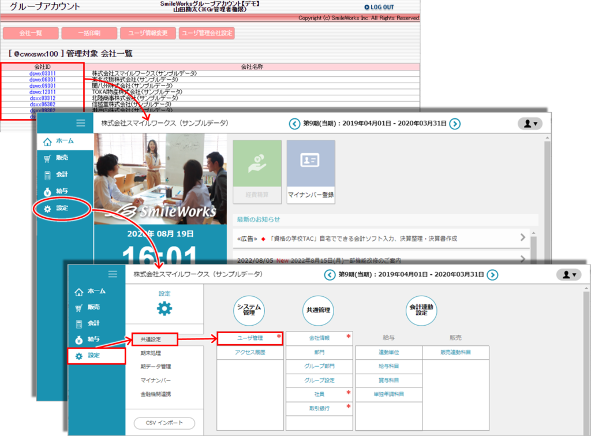Open グループ設定 under 共通管理
The height and width of the screenshot is (436, 591).
pos(319,380)
